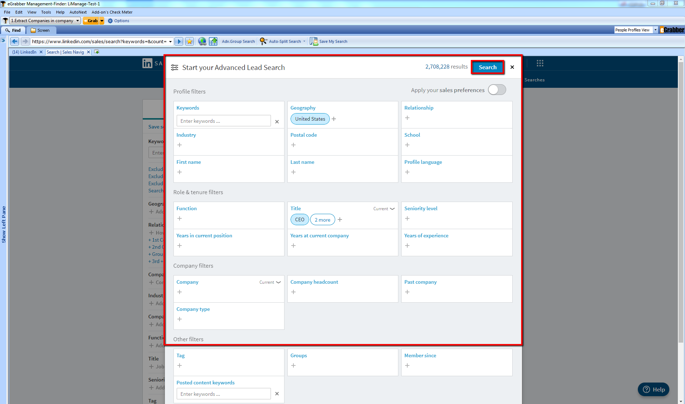Select the United States geography pill
The height and width of the screenshot is (404, 685).
coord(310,119)
